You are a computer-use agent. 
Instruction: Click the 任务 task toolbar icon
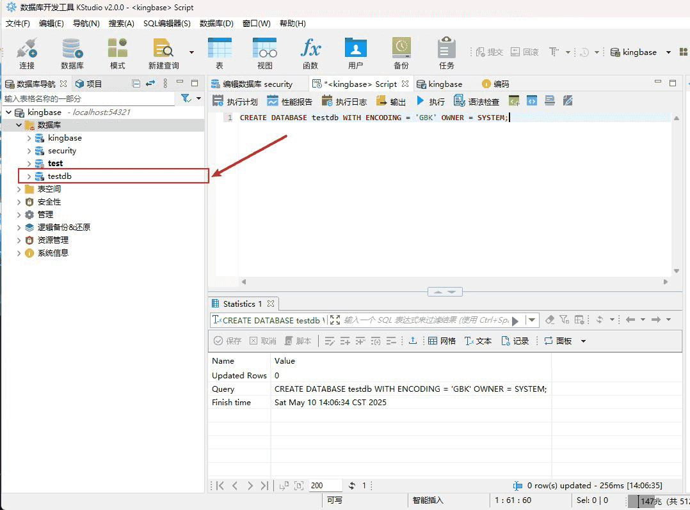(x=446, y=53)
